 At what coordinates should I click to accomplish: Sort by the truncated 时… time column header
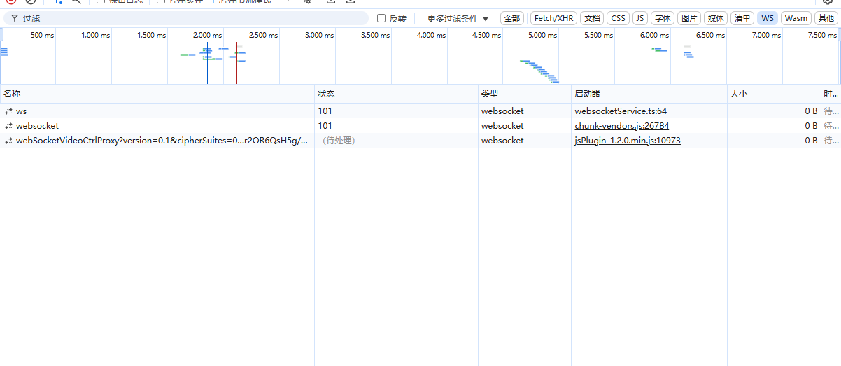point(831,94)
